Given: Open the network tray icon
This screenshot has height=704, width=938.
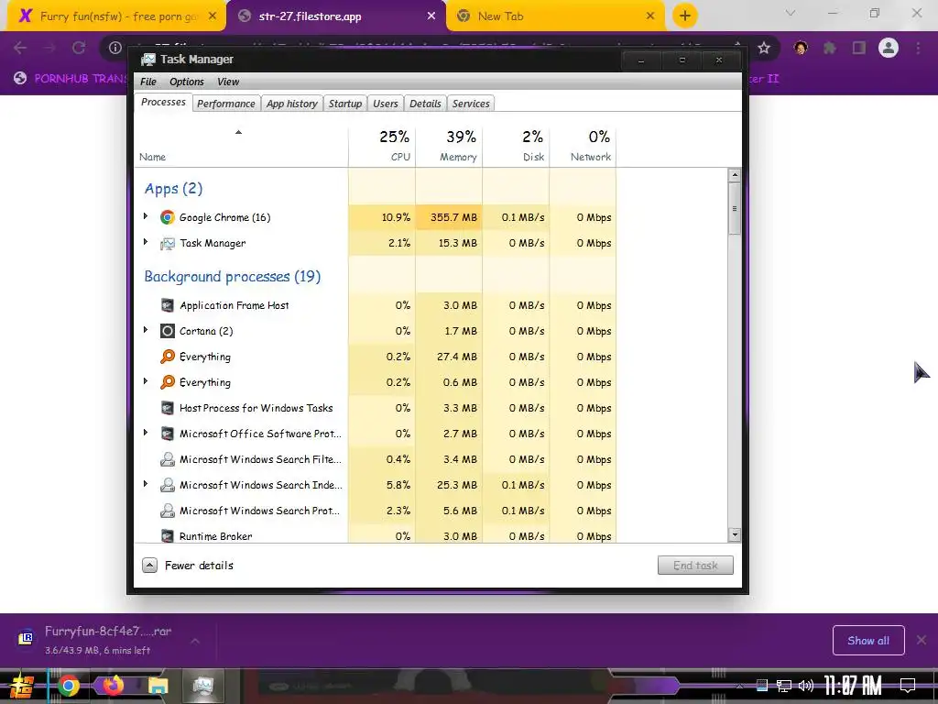Looking at the screenshot, I should click(784, 686).
